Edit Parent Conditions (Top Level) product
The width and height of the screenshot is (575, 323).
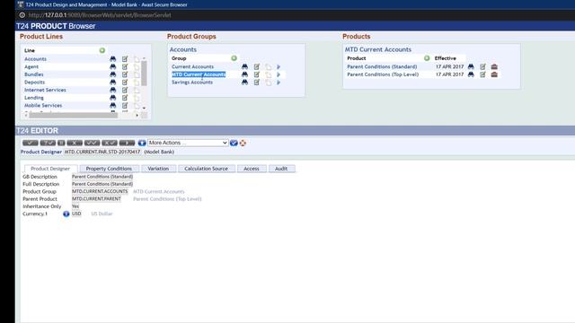point(483,74)
